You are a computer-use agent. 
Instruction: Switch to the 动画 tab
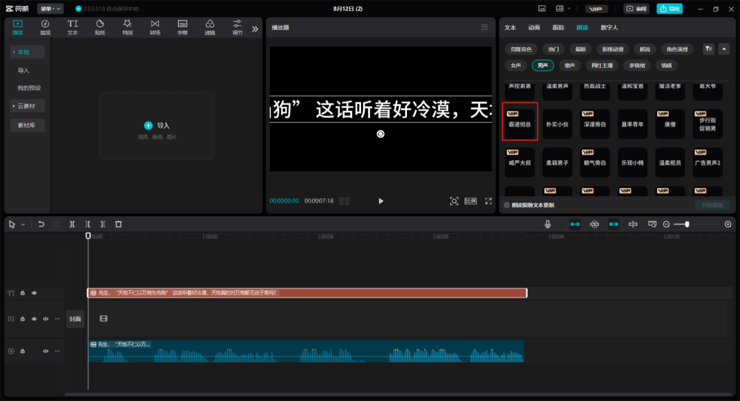point(534,27)
